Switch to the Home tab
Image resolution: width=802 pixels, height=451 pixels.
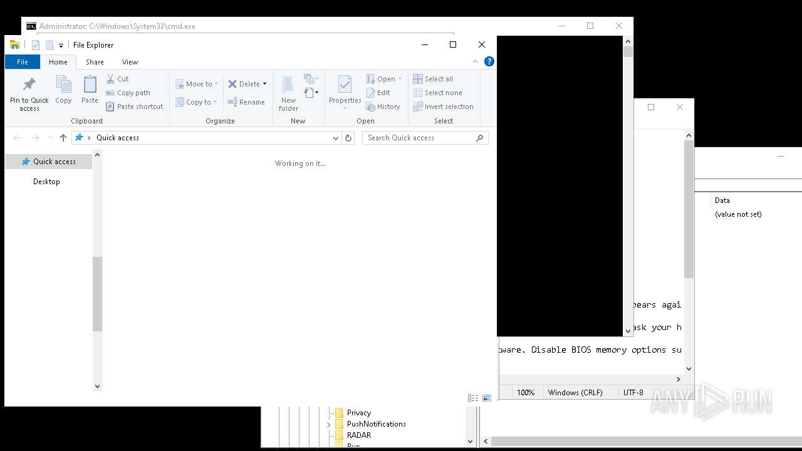tap(58, 62)
